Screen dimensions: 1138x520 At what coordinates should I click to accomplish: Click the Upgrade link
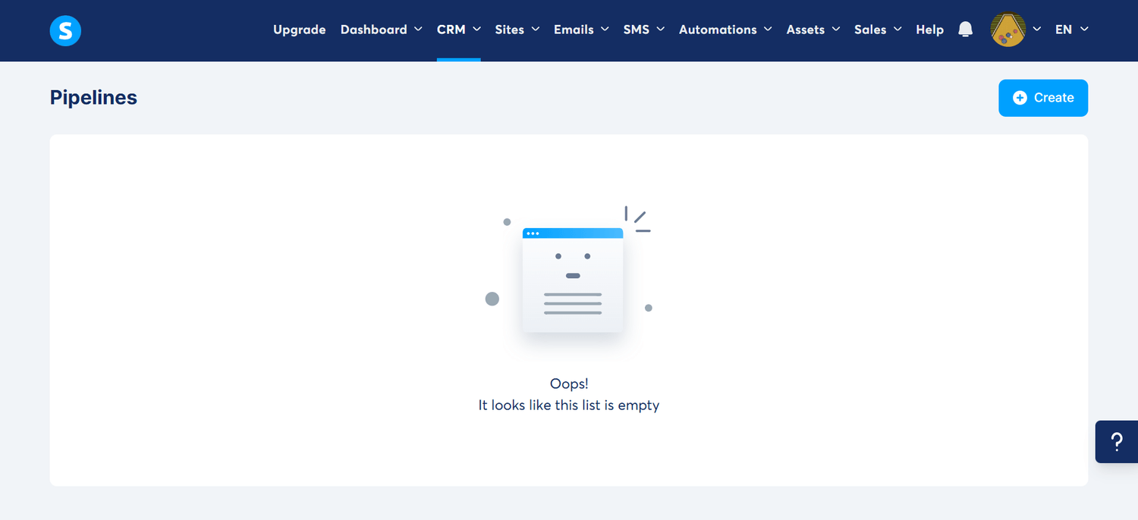coord(299,30)
